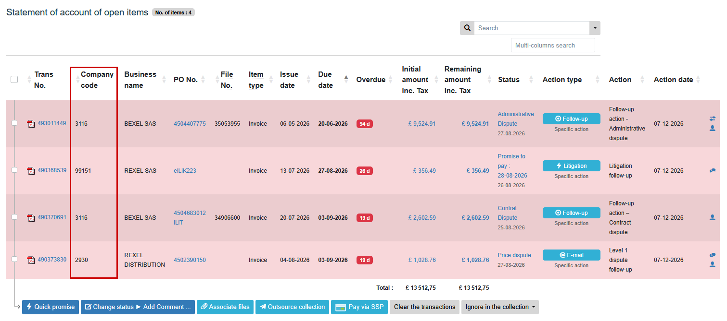
Task: Focus the Search input field
Action: click(x=532, y=28)
